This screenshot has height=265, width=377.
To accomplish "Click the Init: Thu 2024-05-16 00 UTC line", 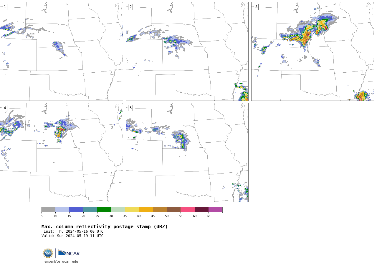I will tap(74, 231).
